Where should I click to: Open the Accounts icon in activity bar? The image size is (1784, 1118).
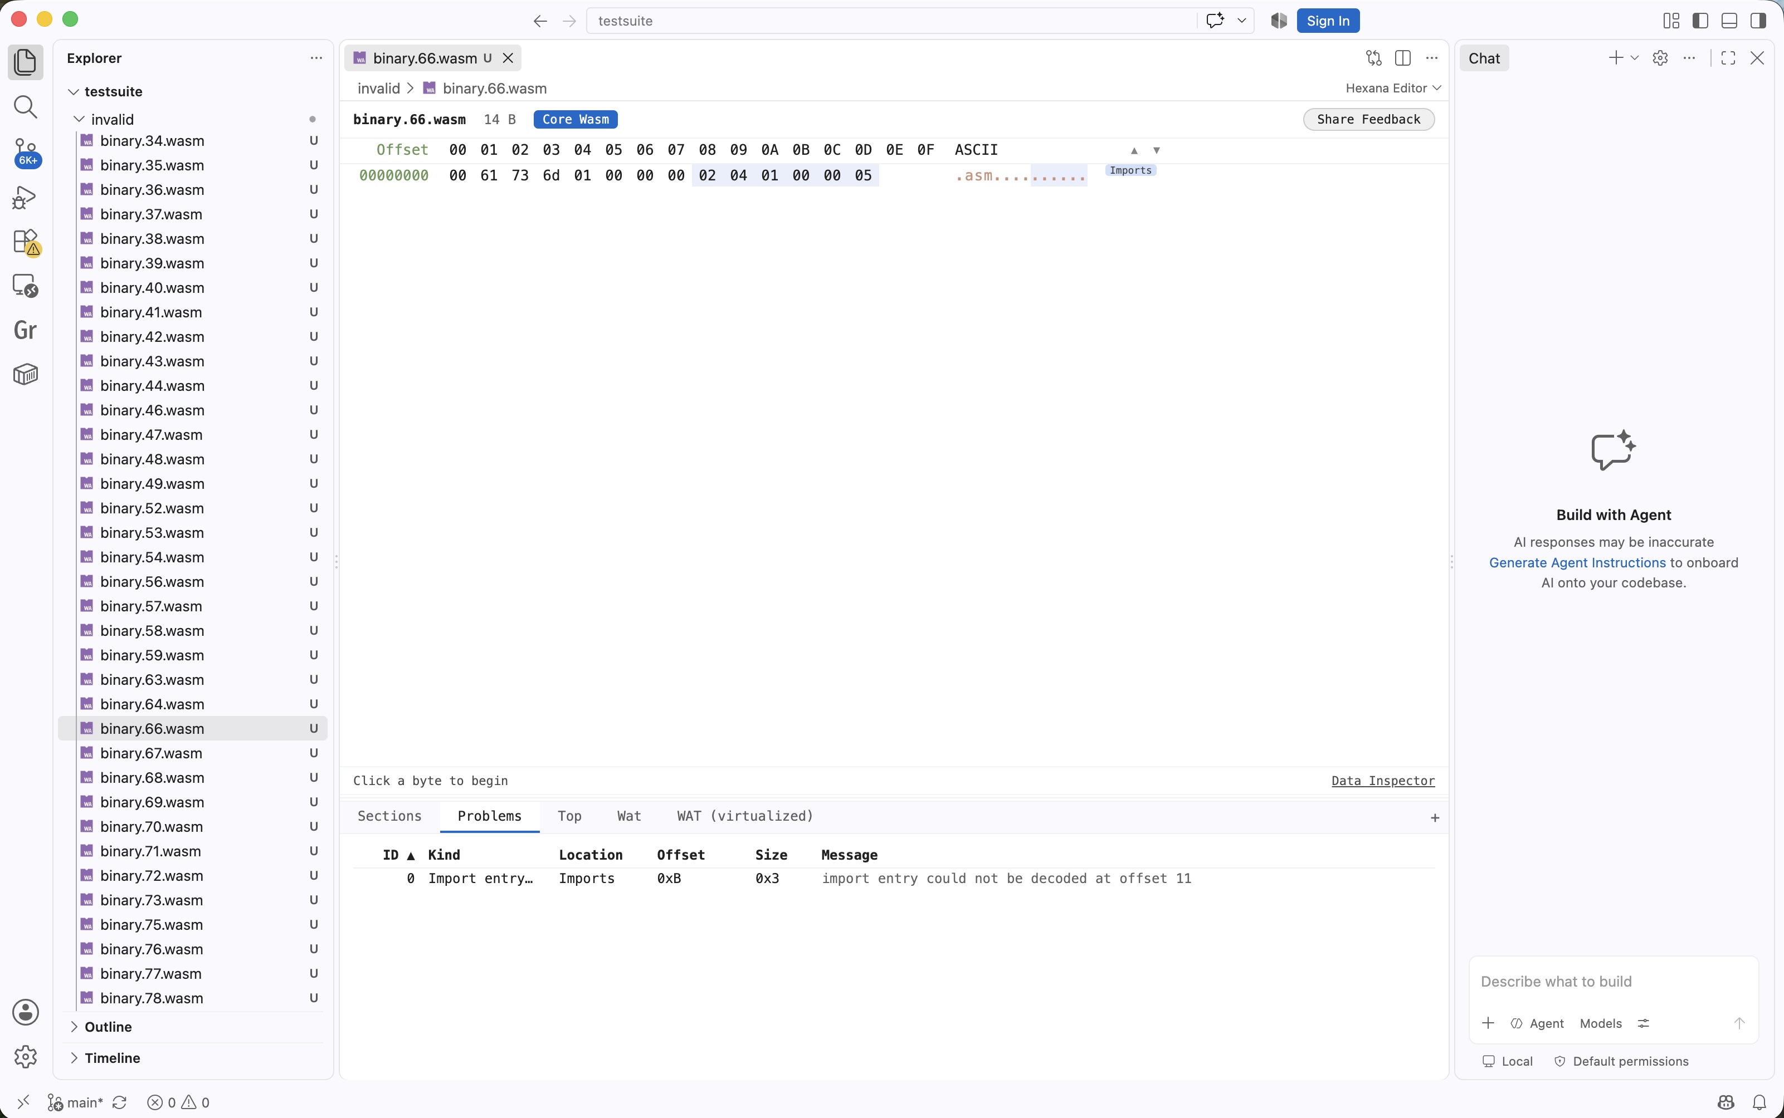[25, 1012]
